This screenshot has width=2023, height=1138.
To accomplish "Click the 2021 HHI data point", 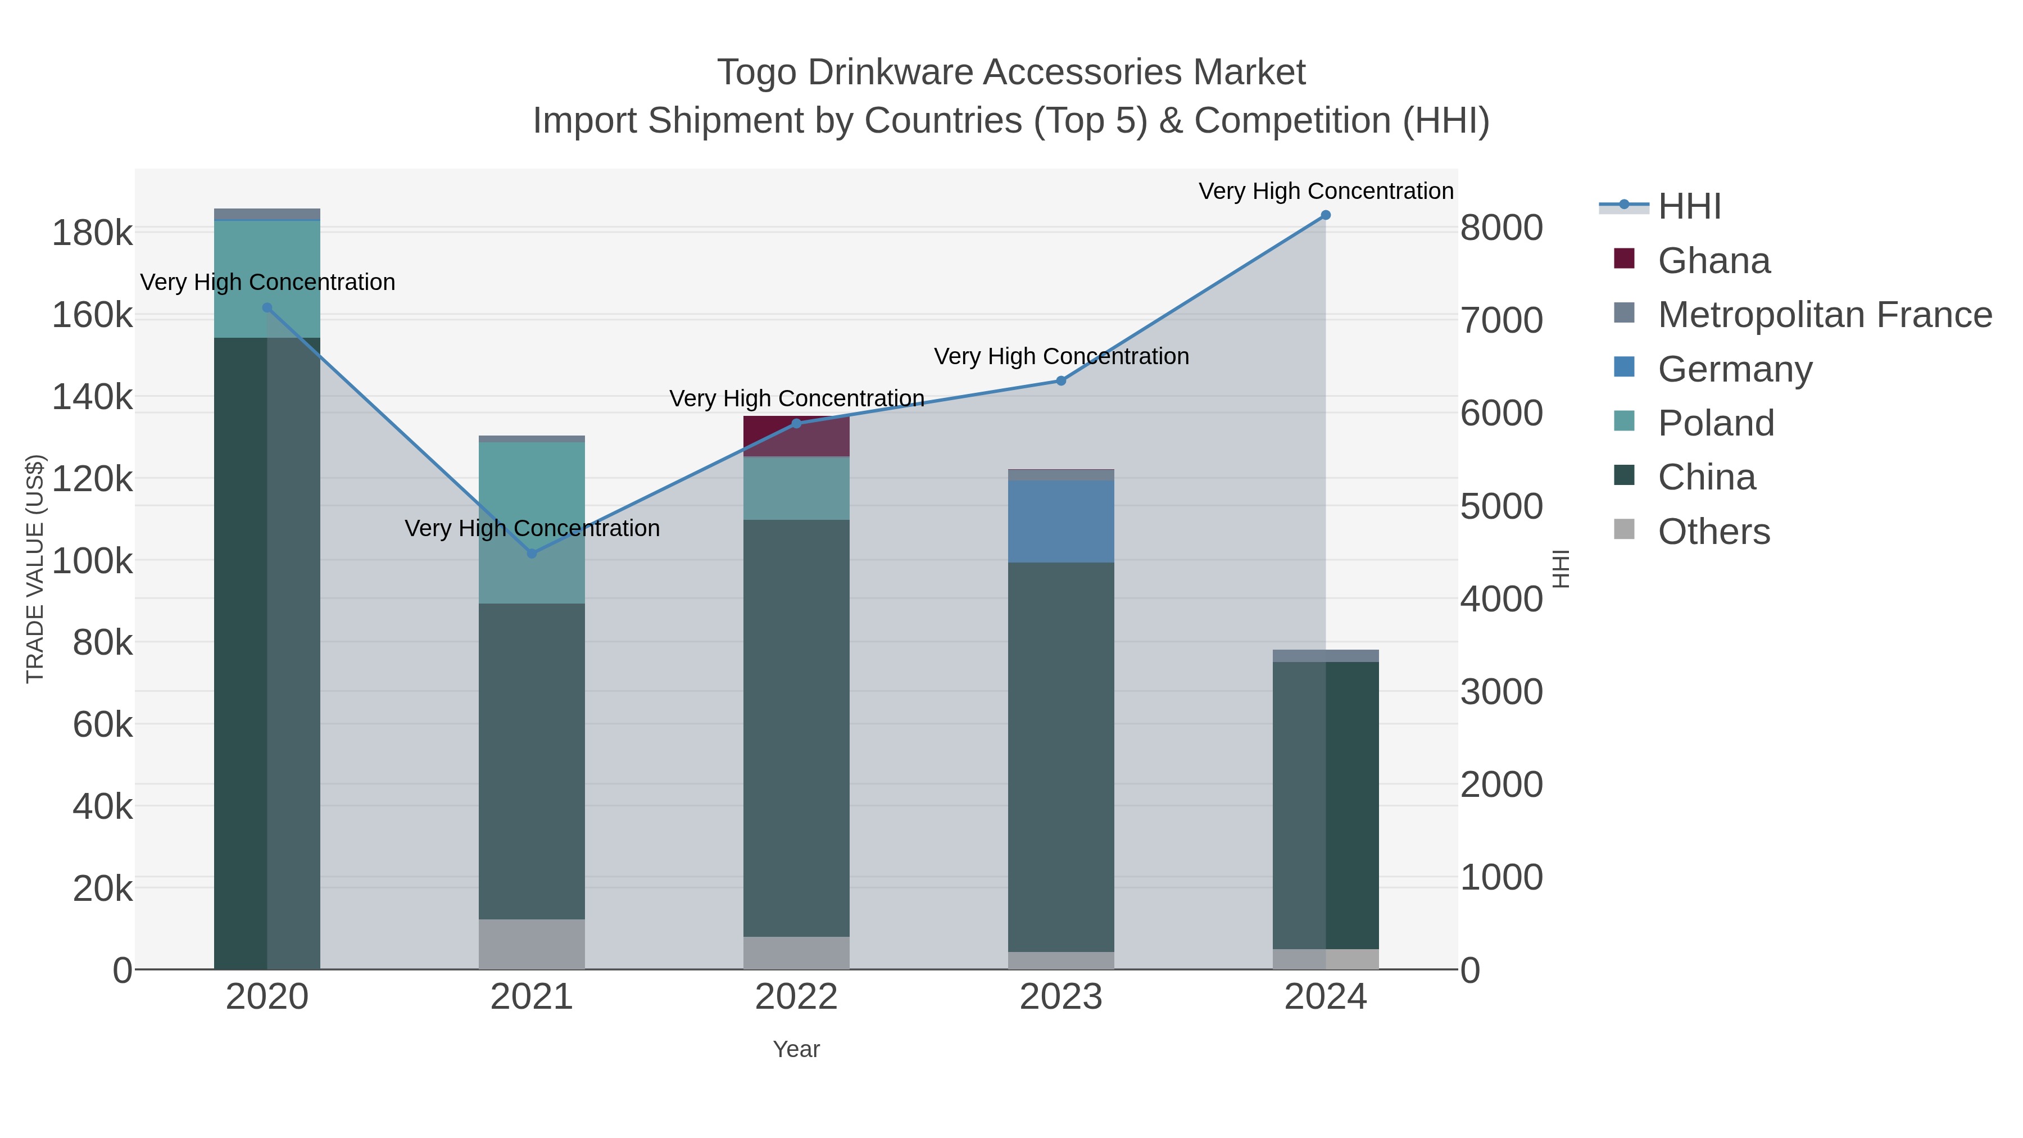I will tap(532, 554).
